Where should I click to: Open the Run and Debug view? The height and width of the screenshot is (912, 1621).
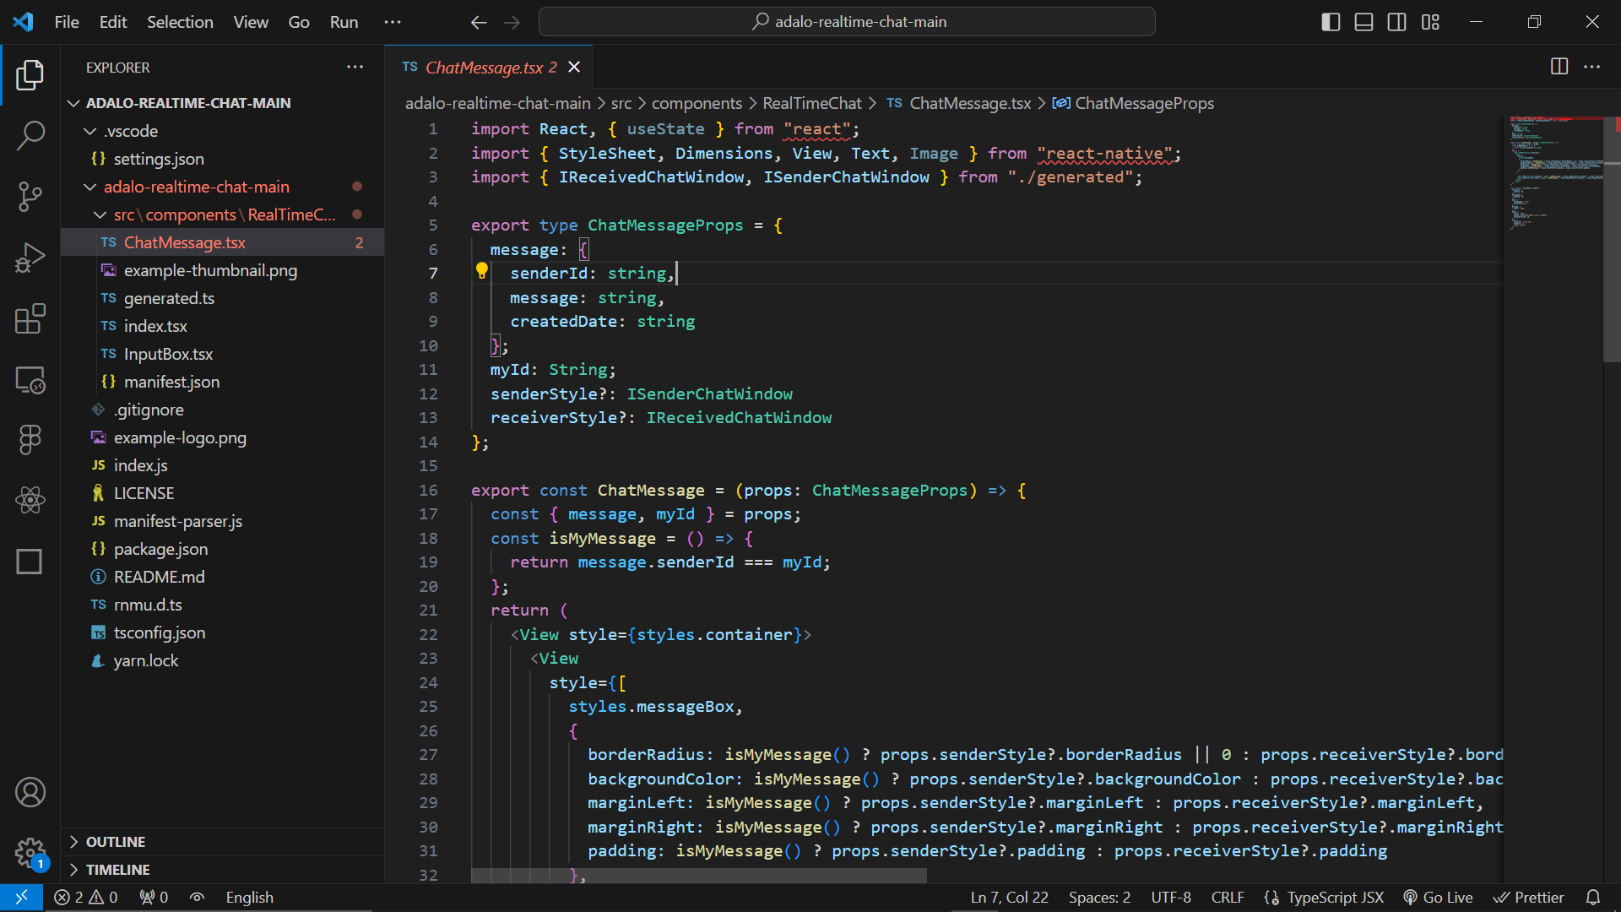(x=30, y=258)
